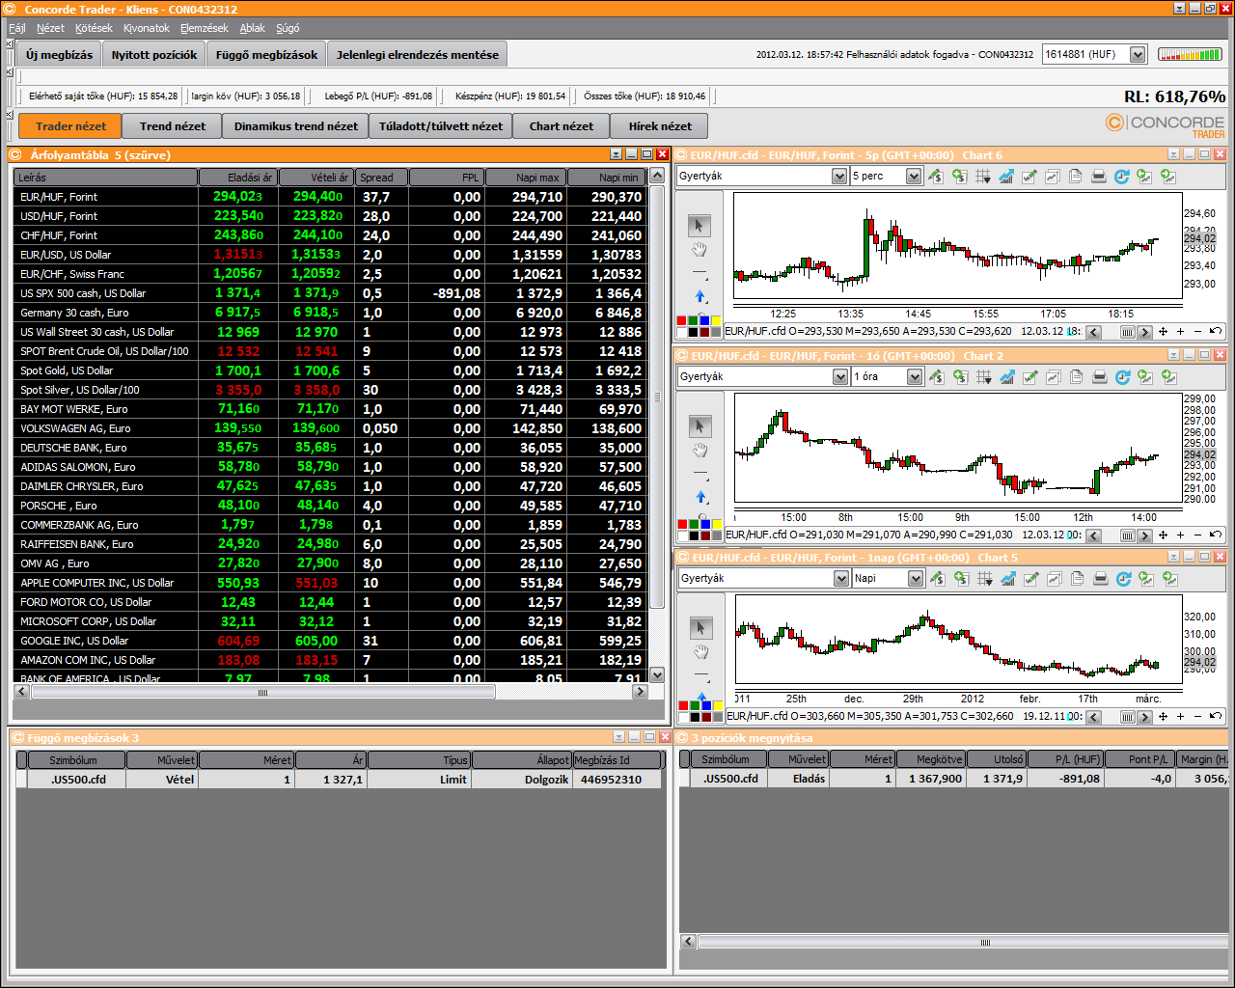Click zoom in plus on Chart 2 bottom bar

[1180, 535]
